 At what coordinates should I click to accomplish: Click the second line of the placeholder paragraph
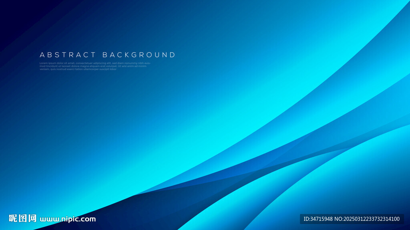93,66
